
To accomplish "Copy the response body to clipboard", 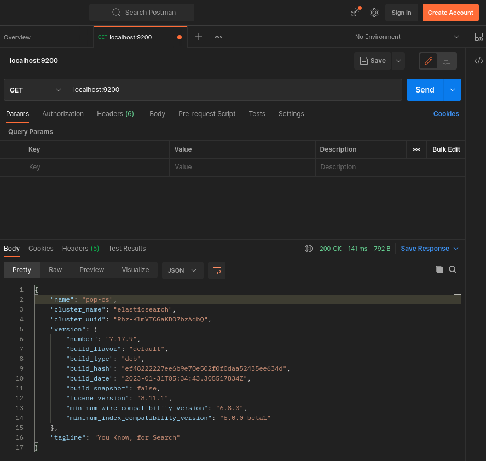I will pyautogui.click(x=439, y=269).
